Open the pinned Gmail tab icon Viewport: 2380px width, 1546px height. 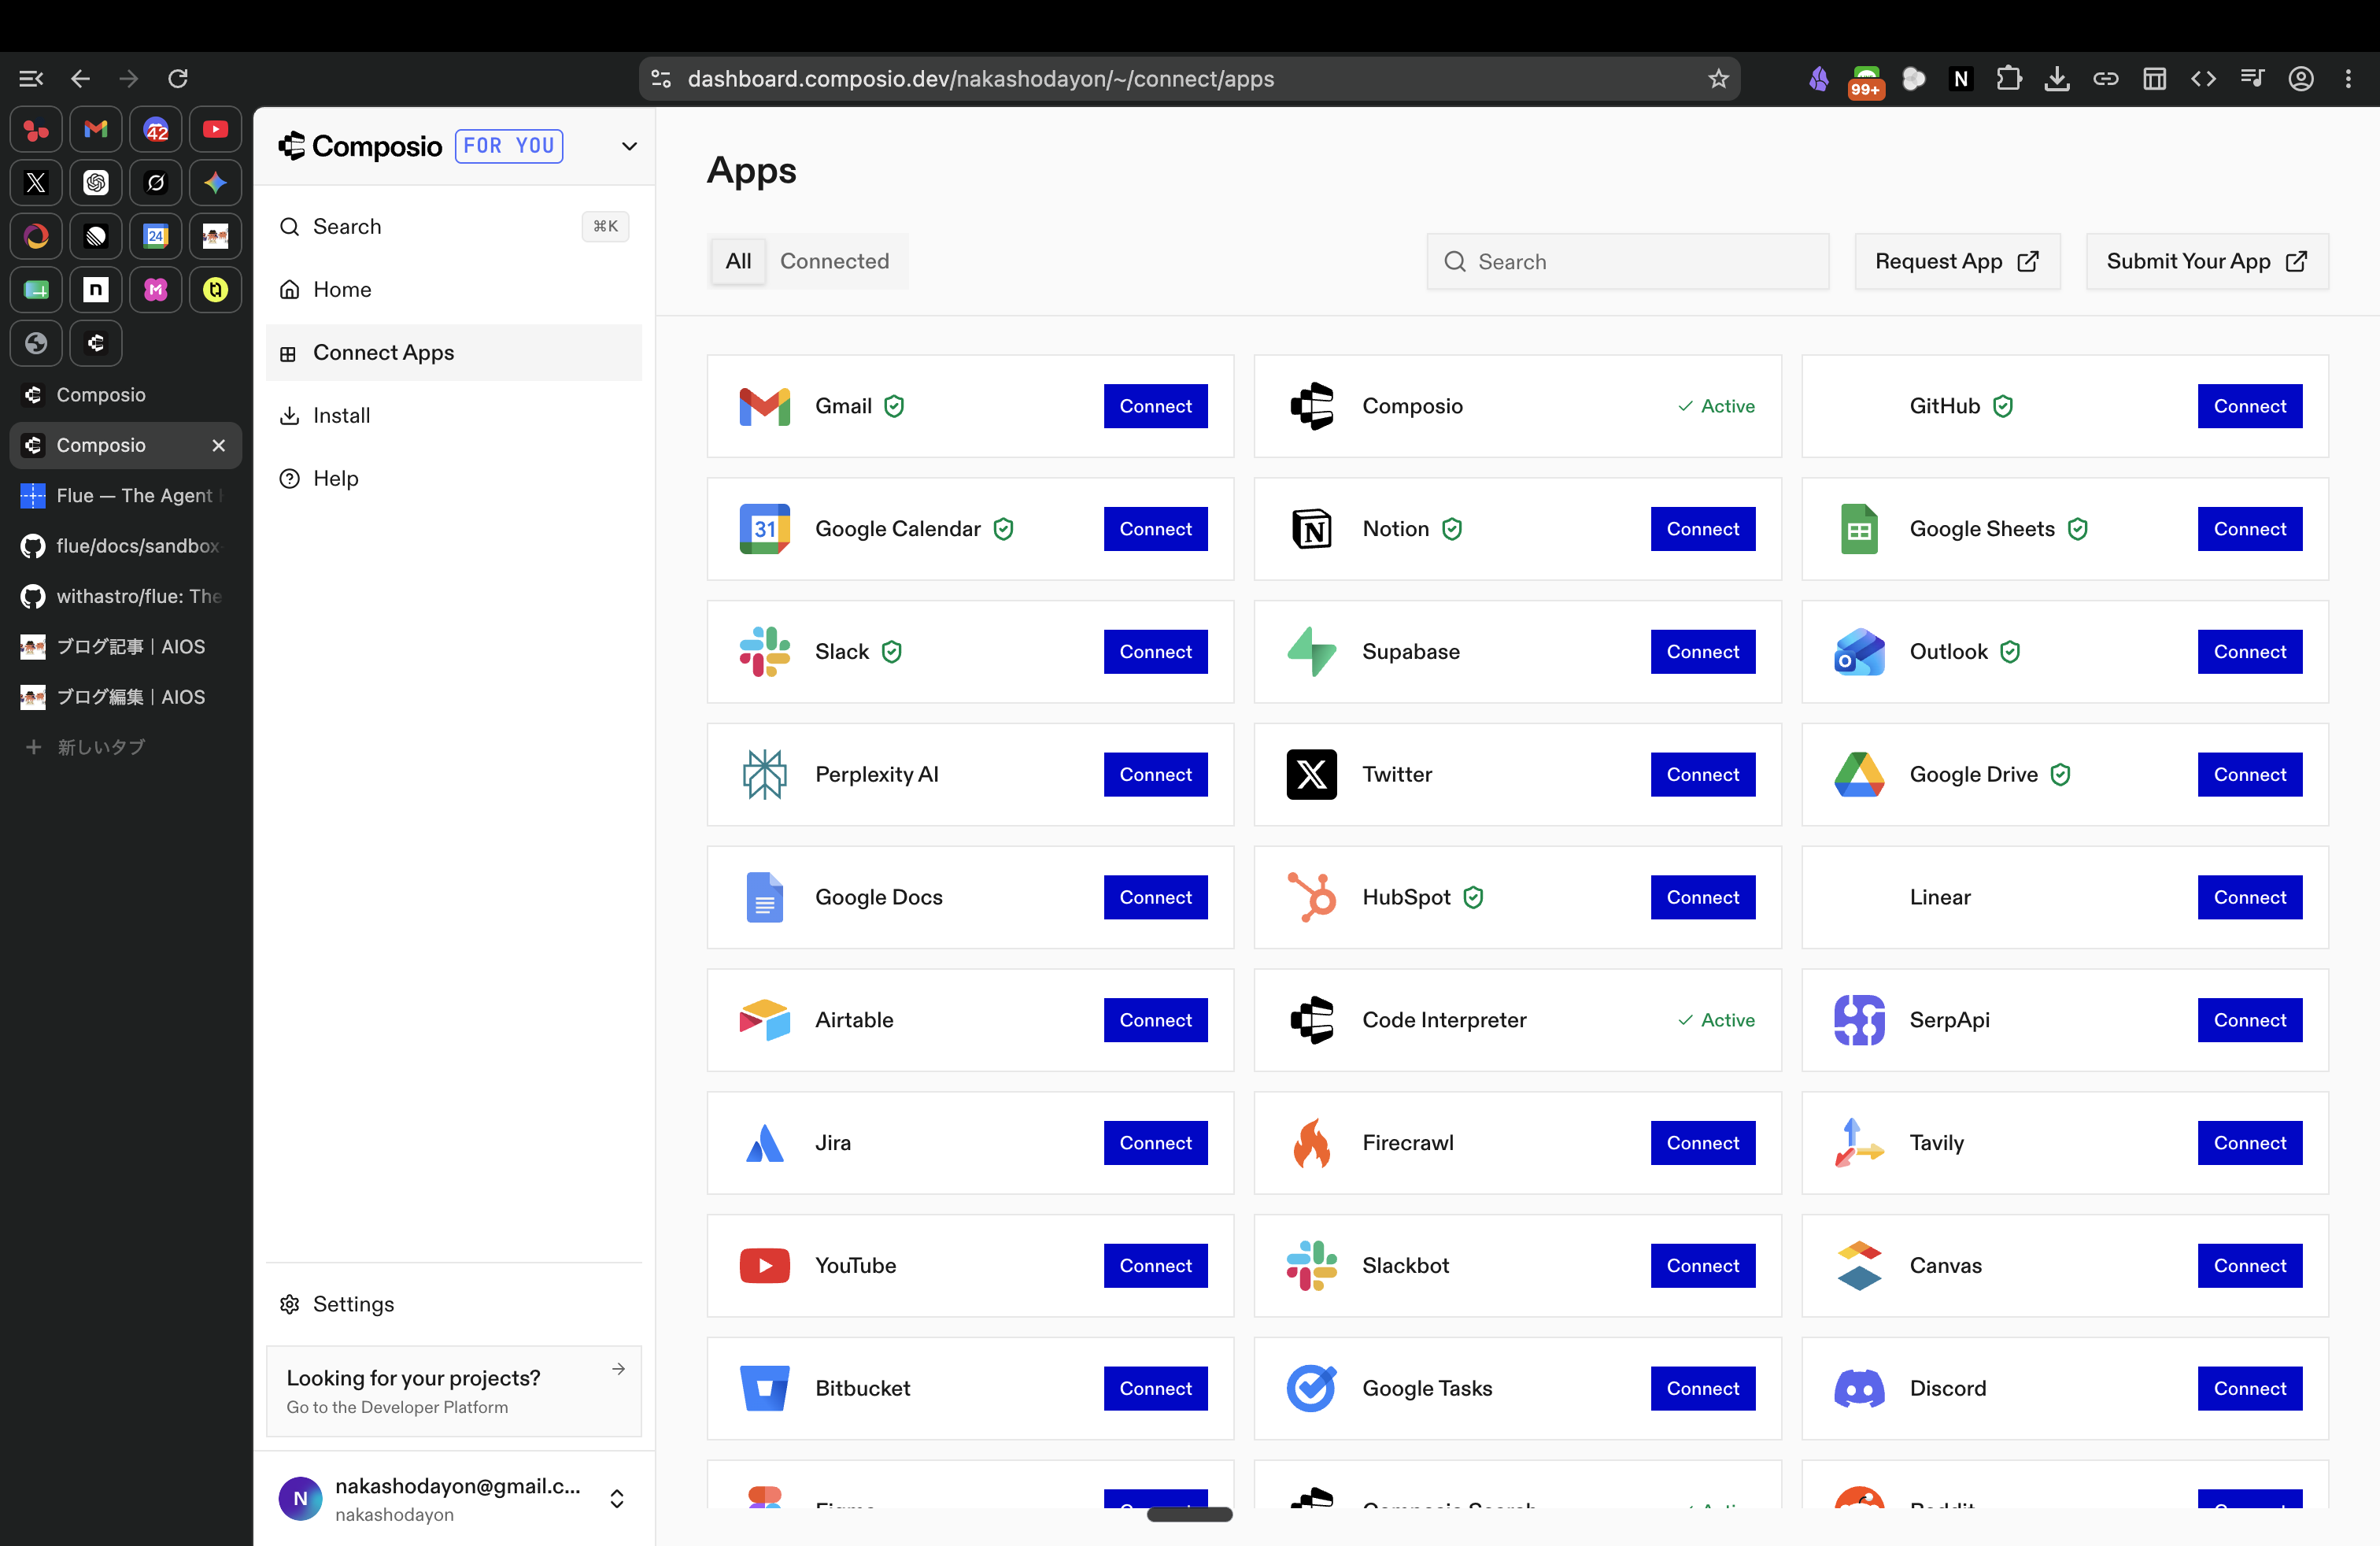click(x=96, y=130)
